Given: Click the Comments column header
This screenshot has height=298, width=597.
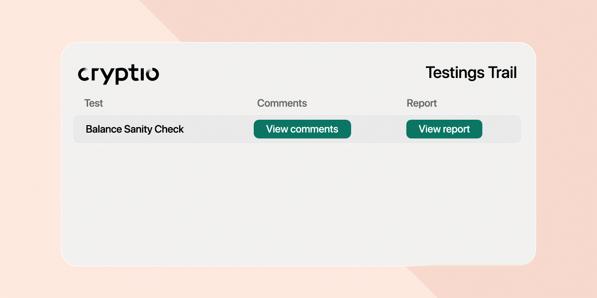Looking at the screenshot, I should coord(282,103).
